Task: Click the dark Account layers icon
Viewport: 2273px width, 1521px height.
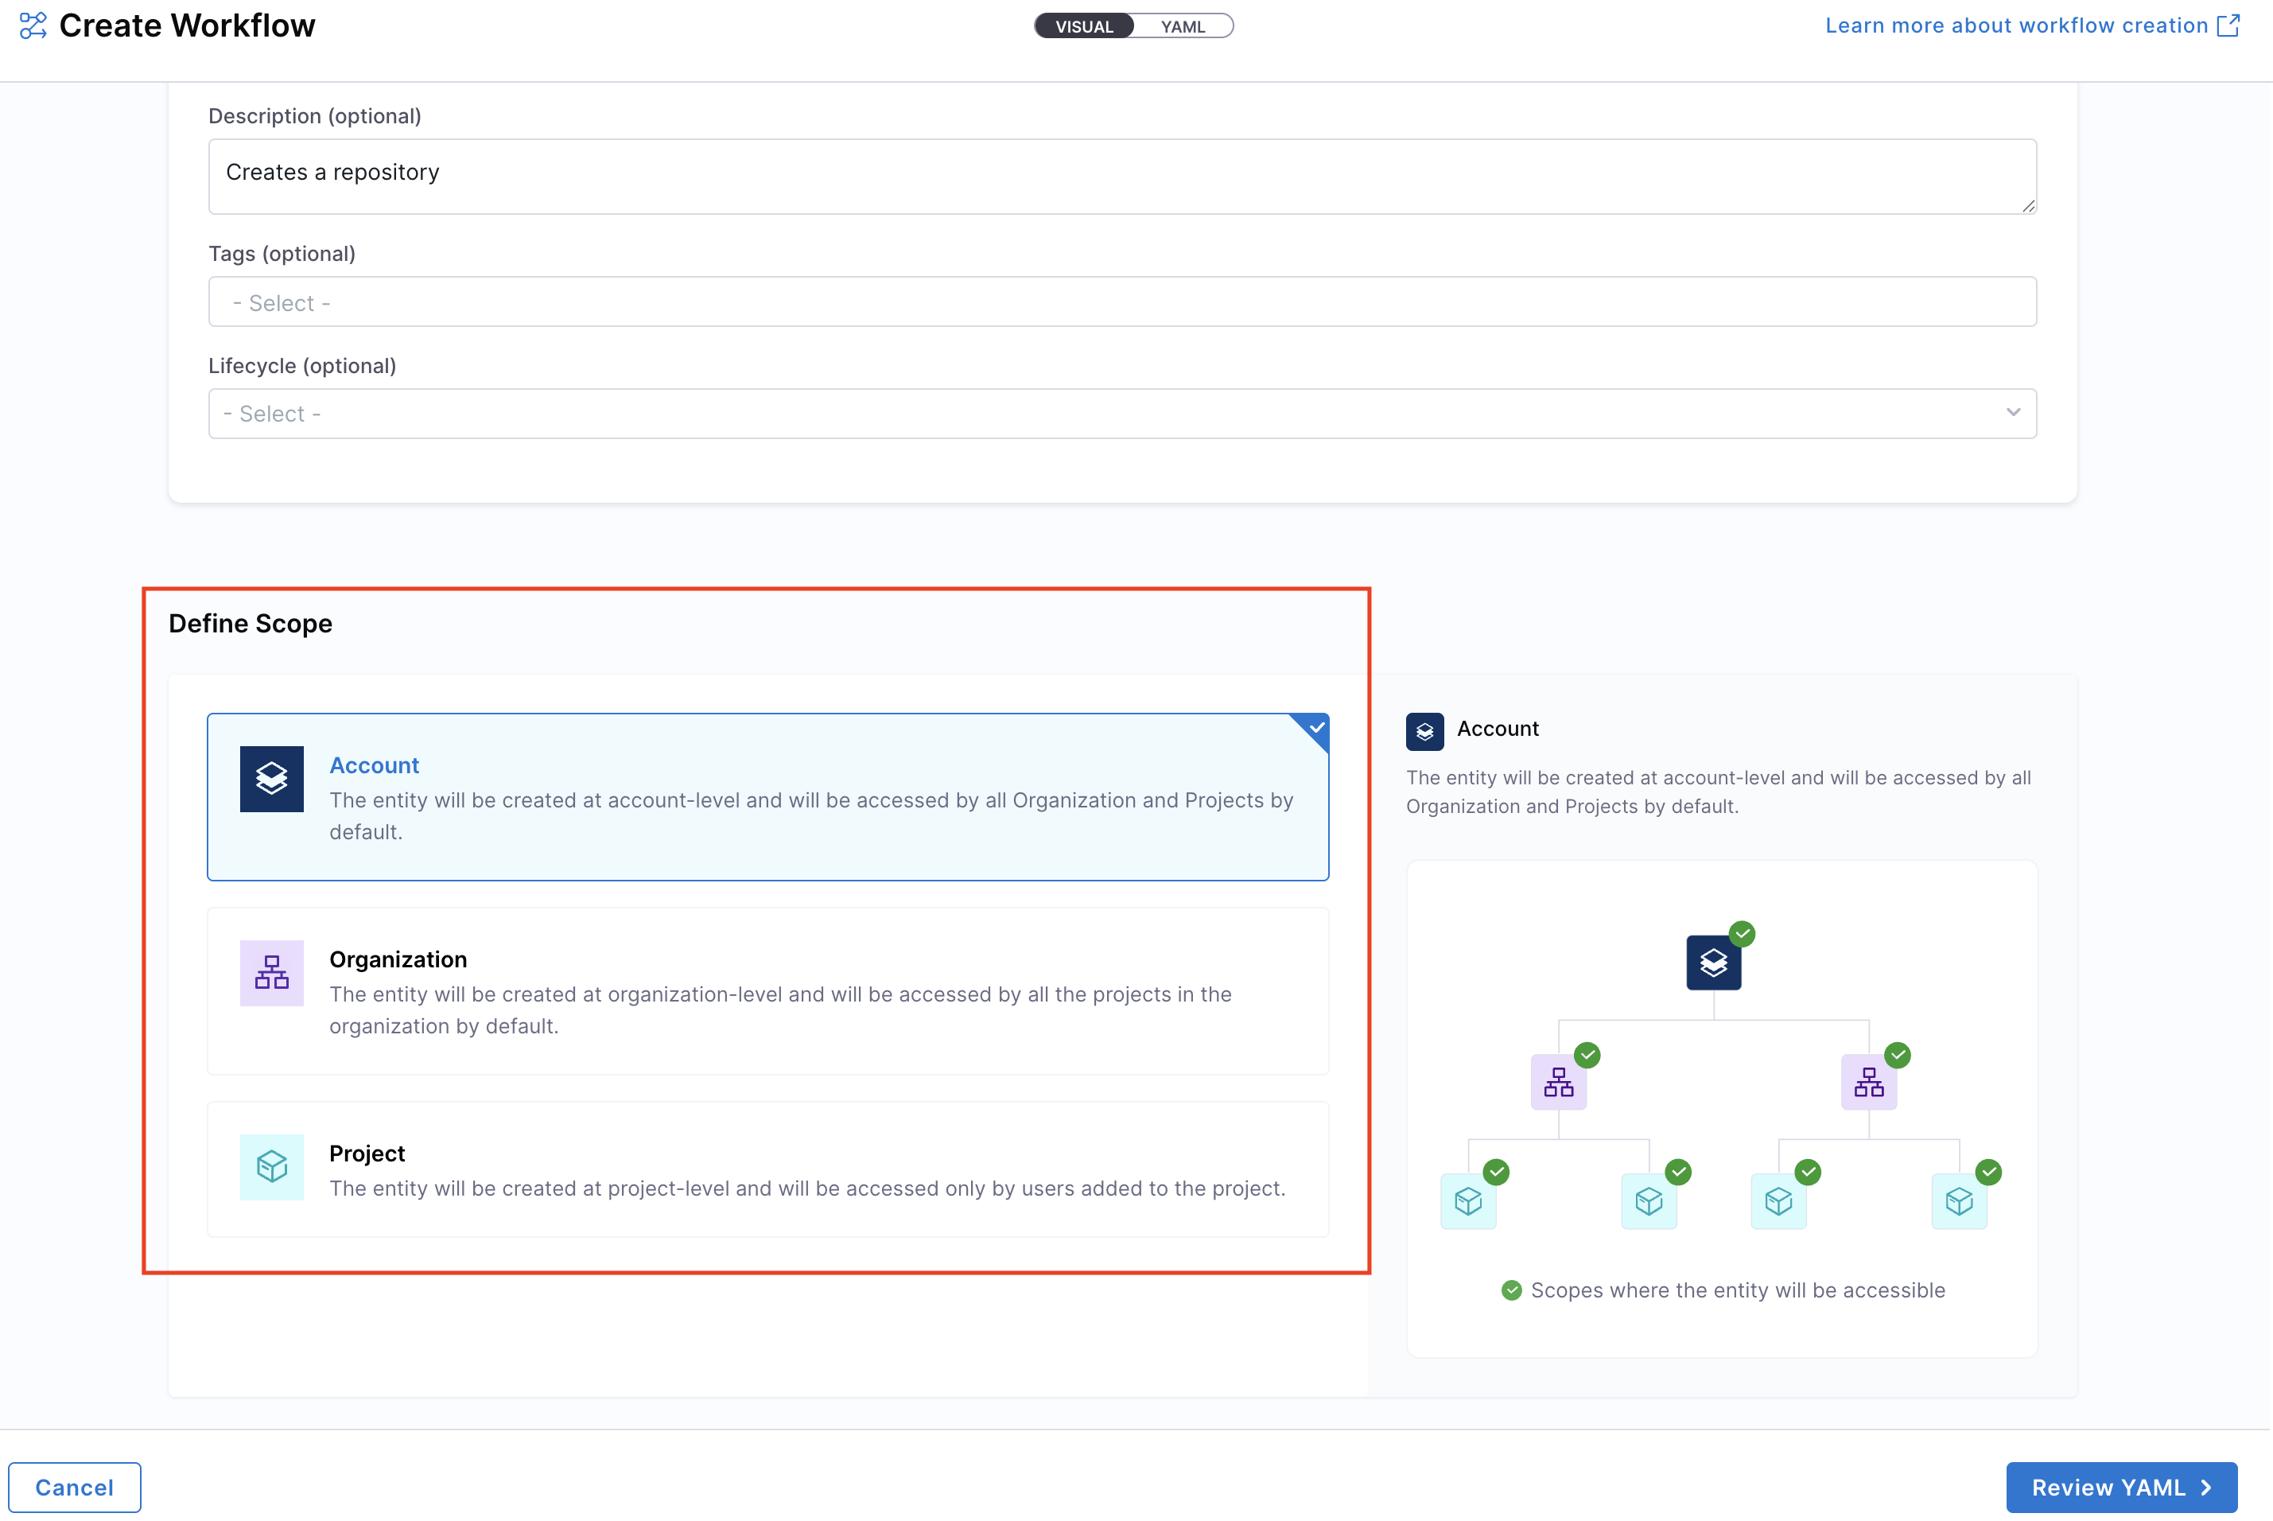Action: [271, 778]
